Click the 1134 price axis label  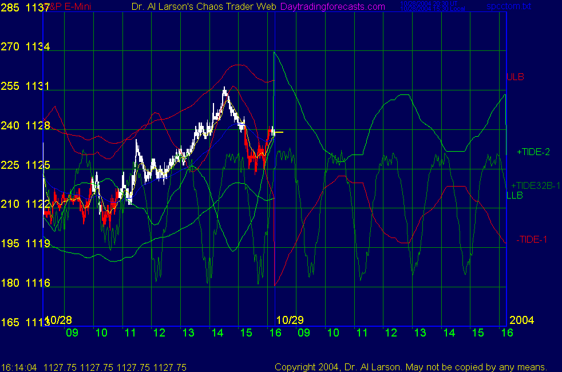tap(37, 48)
